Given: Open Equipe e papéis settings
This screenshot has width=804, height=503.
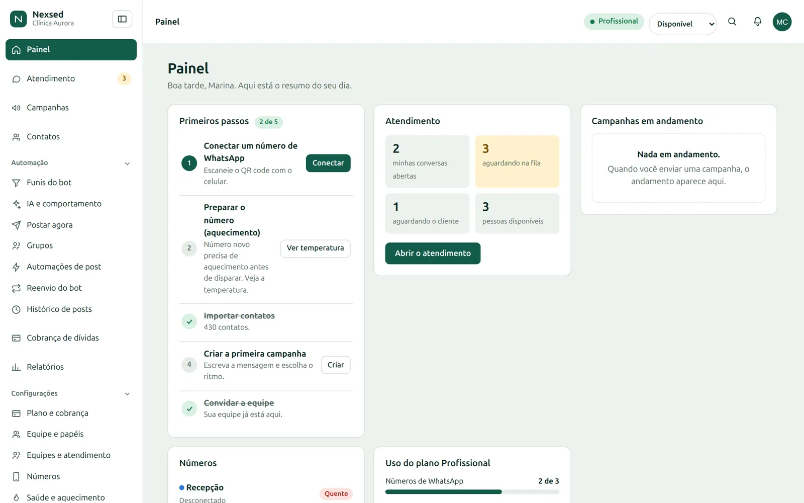Looking at the screenshot, I should tap(71, 434).
